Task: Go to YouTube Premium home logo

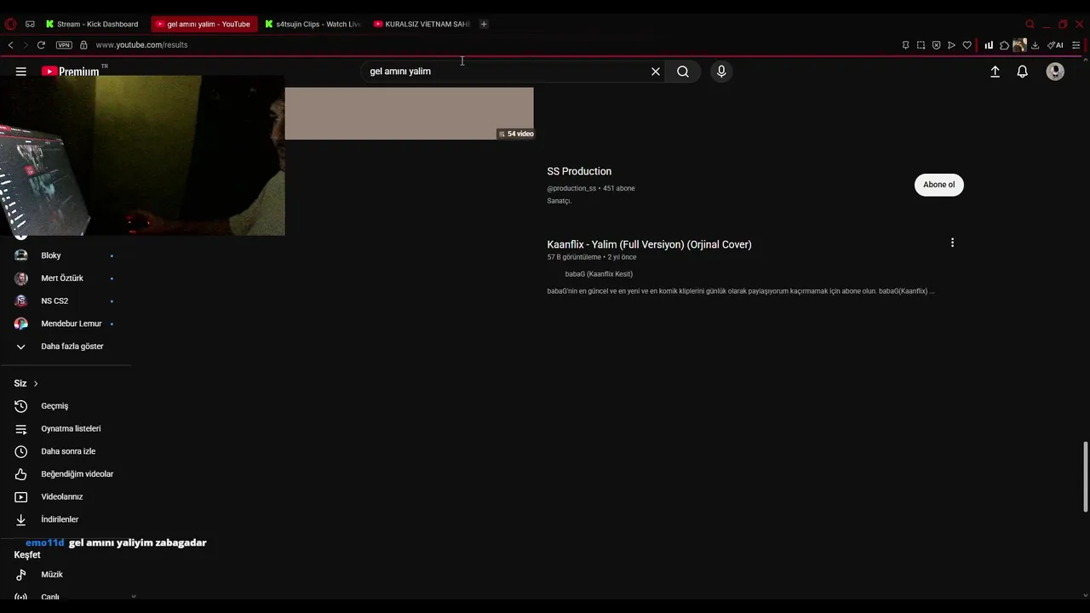Action: 71,72
